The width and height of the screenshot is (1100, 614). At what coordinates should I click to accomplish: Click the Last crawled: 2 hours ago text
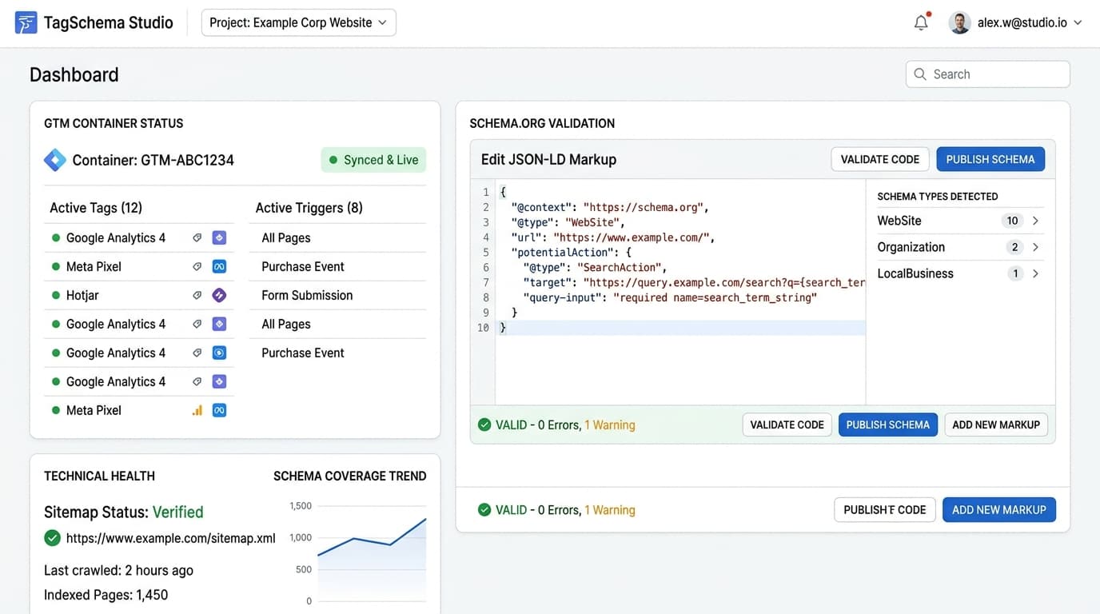point(118,570)
